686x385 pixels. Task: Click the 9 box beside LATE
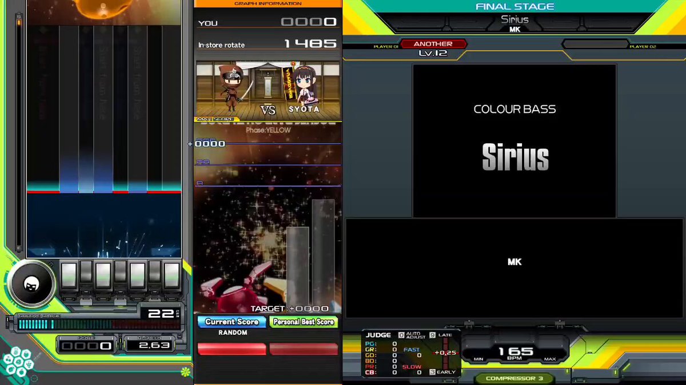tap(432, 335)
